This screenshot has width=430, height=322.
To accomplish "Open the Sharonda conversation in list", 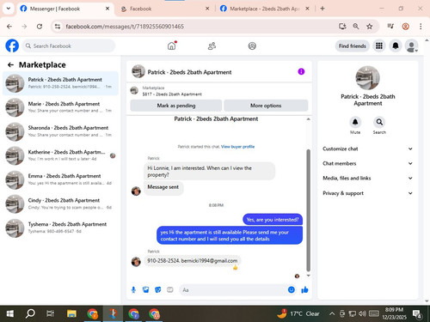I will point(60,131).
